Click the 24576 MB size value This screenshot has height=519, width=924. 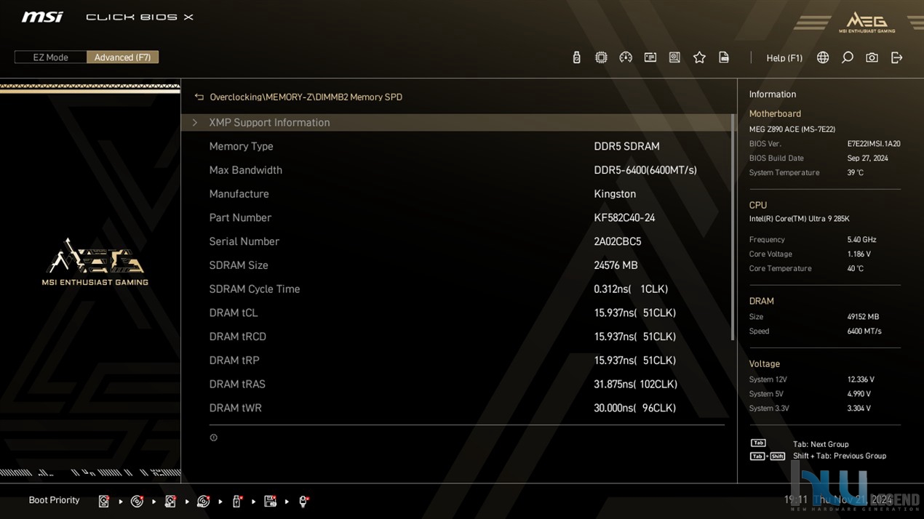tap(616, 265)
